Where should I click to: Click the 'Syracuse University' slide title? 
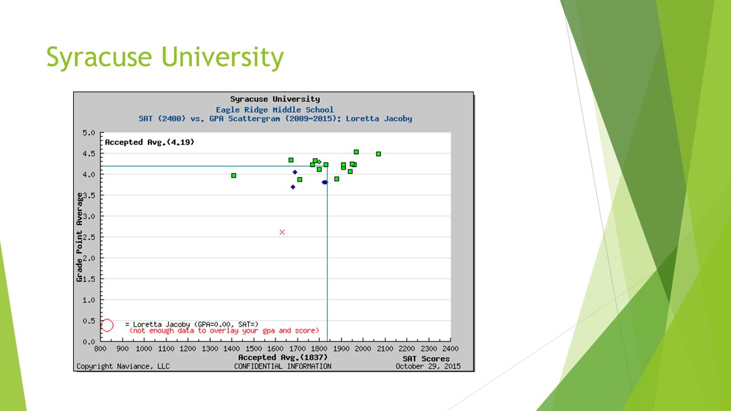click(x=165, y=58)
